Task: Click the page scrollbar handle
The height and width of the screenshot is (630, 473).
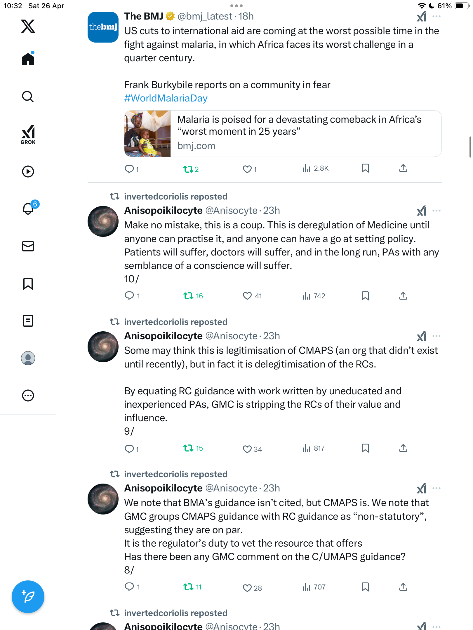Action: coord(470,147)
